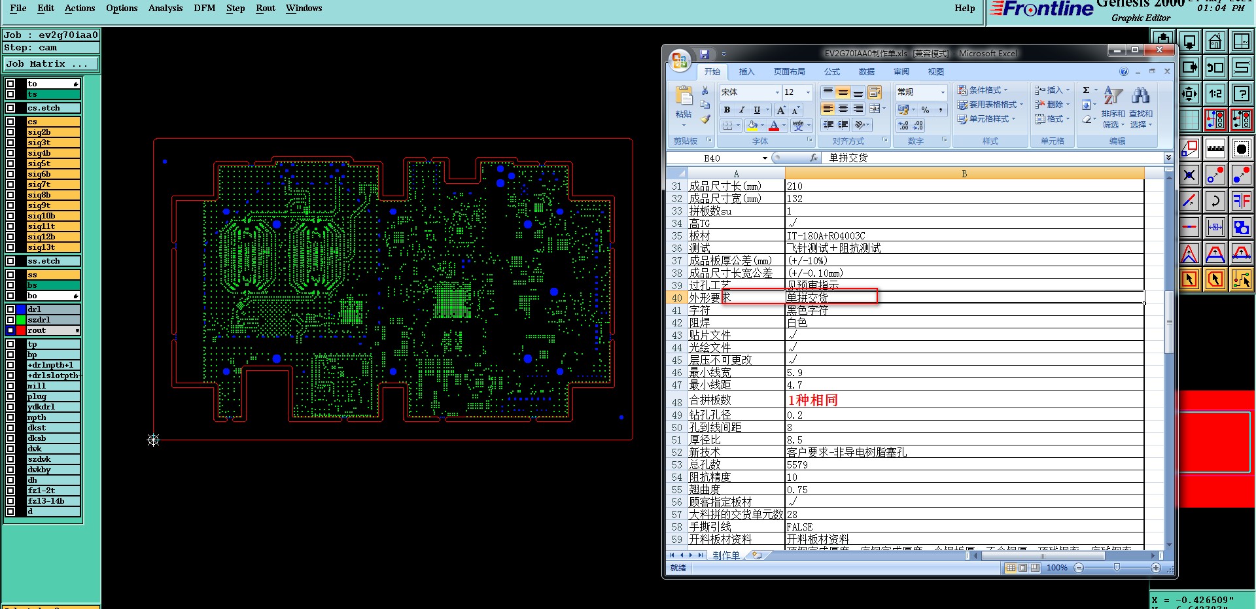
Task: Click Excel vertical scrollbar thumb
Action: tap(1169, 322)
